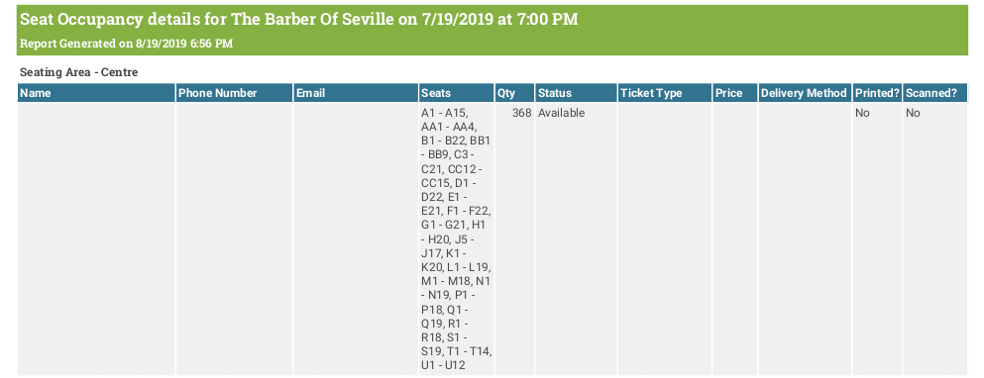Click the Qty column header

[514, 93]
